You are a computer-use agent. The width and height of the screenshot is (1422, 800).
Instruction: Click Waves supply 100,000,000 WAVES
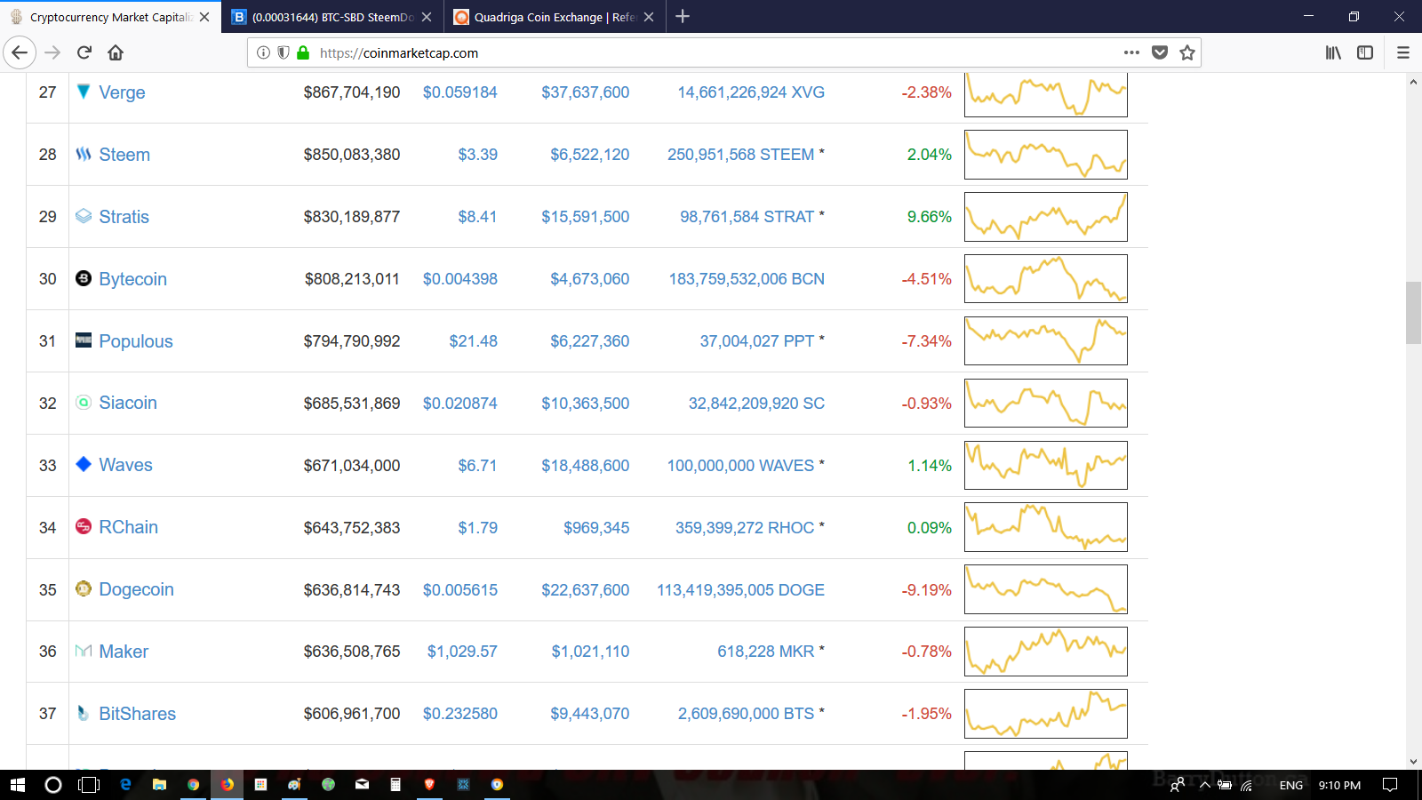point(740,466)
